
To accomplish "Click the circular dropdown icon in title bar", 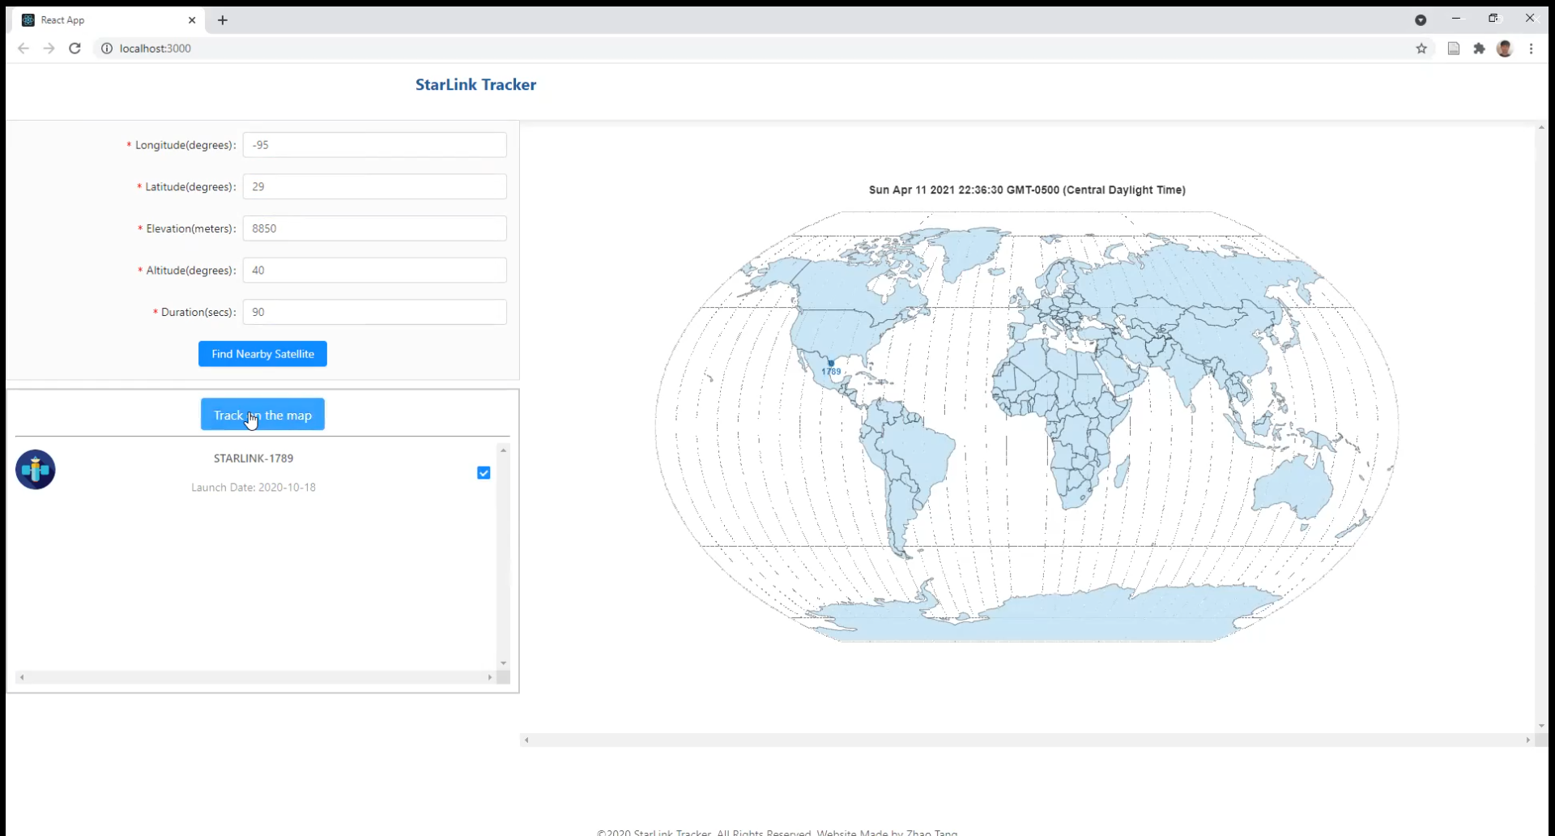I will pos(1421,20).
